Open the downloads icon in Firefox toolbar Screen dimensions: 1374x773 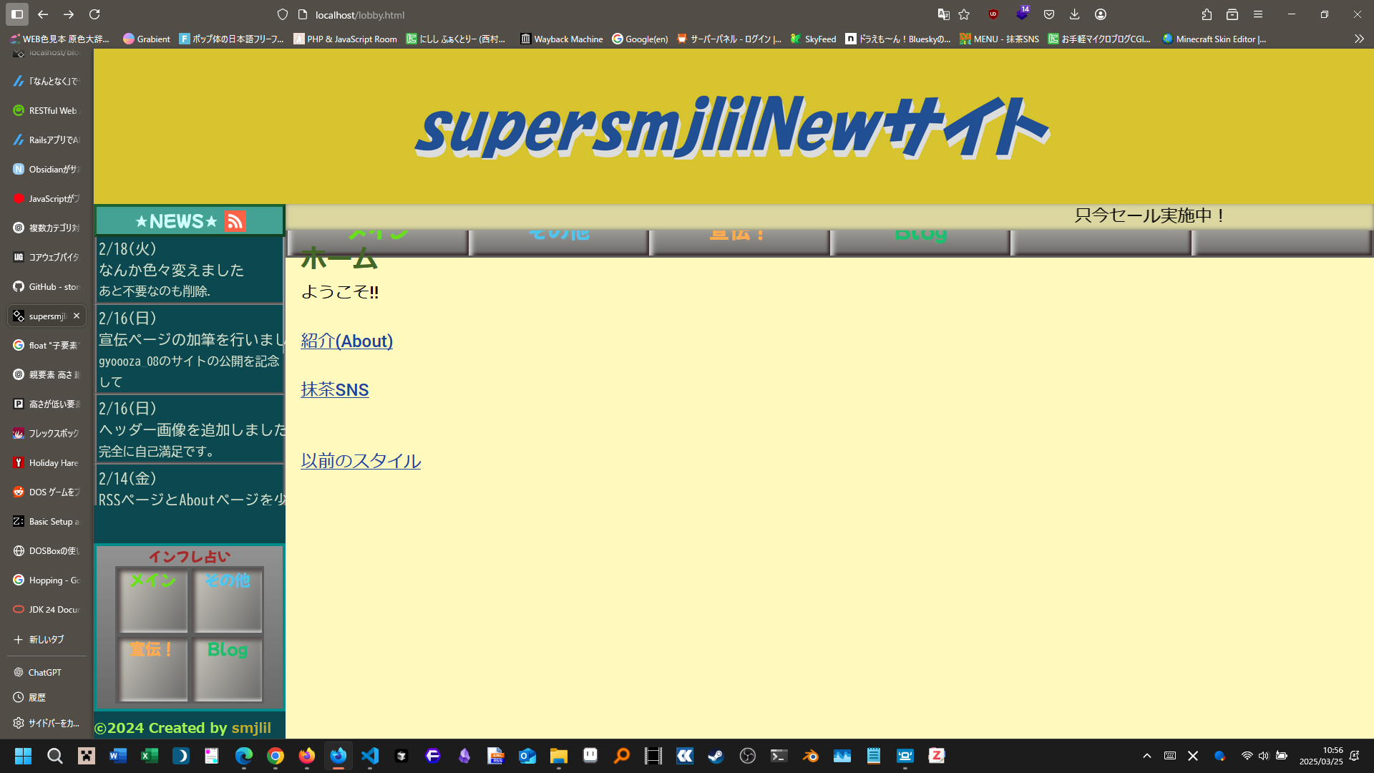pos(1074,14)
